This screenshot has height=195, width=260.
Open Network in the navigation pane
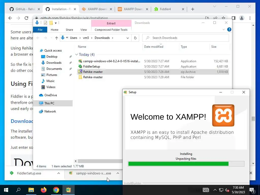pyautogui.click(x=50, y=111)
